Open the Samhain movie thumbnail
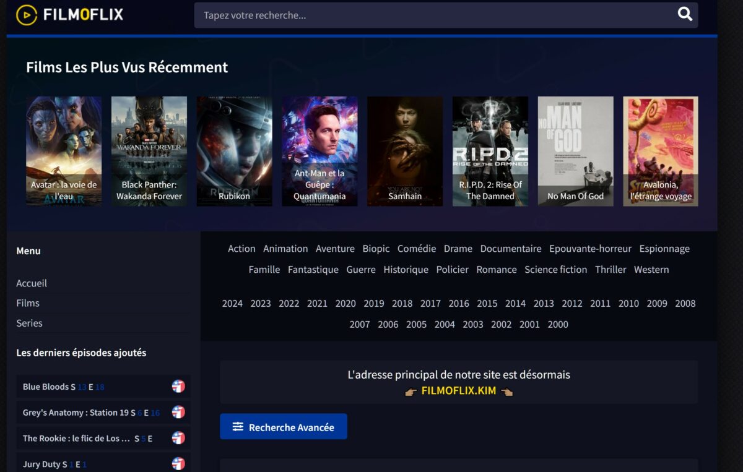This screenshot has width=743, height=472. tap(405, 151)
